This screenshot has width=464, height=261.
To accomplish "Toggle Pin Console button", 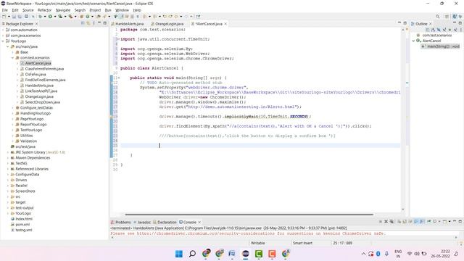I will pos(428,221).
